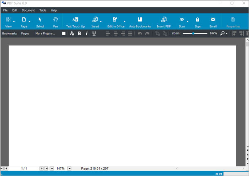Click More Plugins...
Image resolution: width=249 pixels, height=176 pixels.
click(x=45, y=33)
